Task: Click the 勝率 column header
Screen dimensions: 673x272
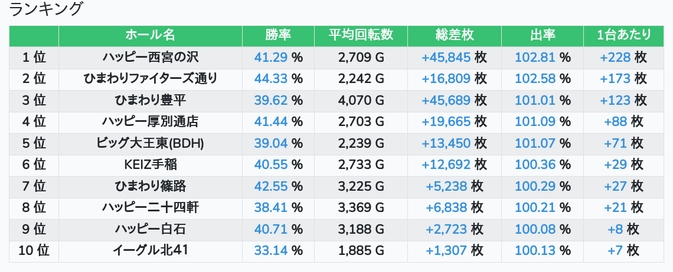Action: pyautogui.click(x=278, y=35)
